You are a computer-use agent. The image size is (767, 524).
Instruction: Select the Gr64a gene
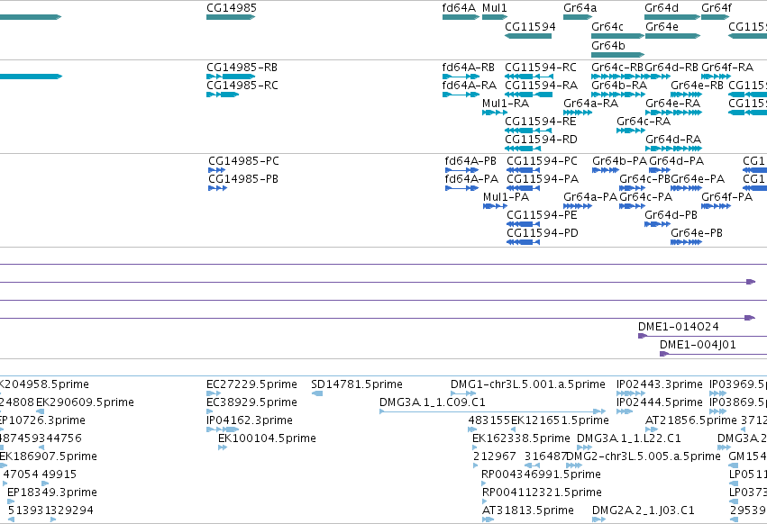point(578,17)
